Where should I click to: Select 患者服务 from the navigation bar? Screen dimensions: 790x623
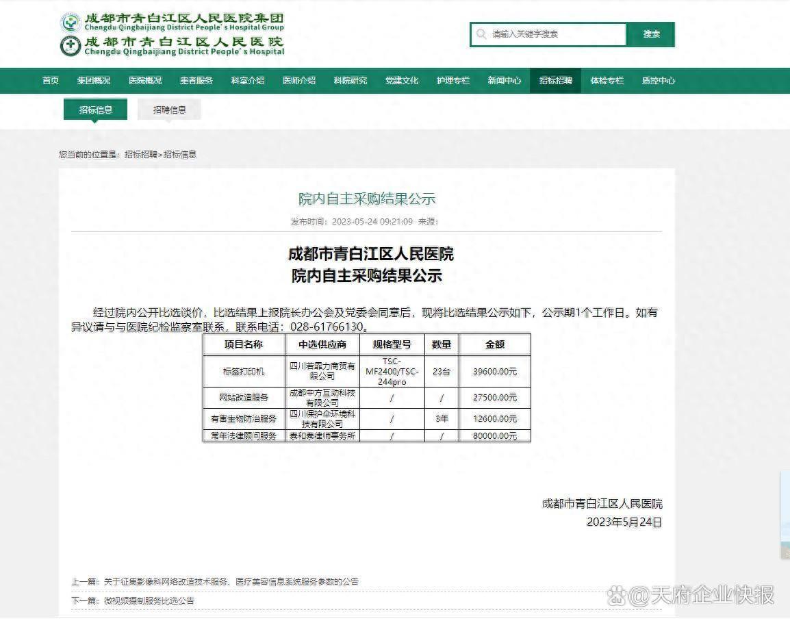[196, 81]
